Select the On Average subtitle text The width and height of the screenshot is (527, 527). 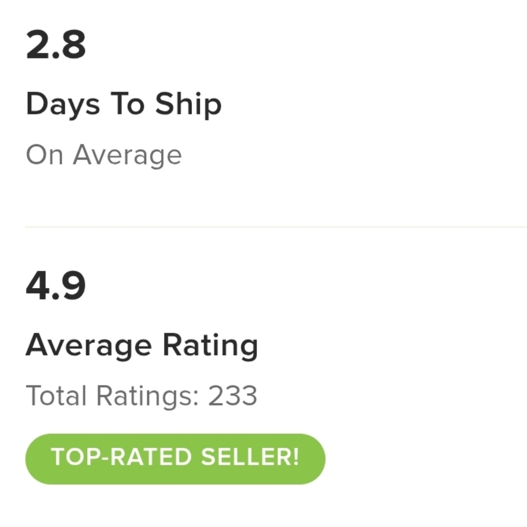tap(104, 156)
